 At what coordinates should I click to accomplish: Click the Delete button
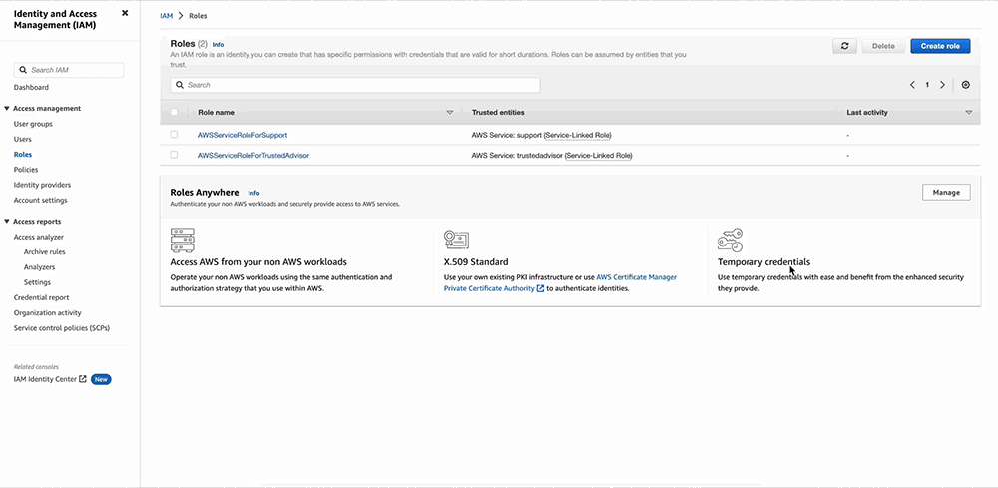pyautogui.click(x=883, y=46)
